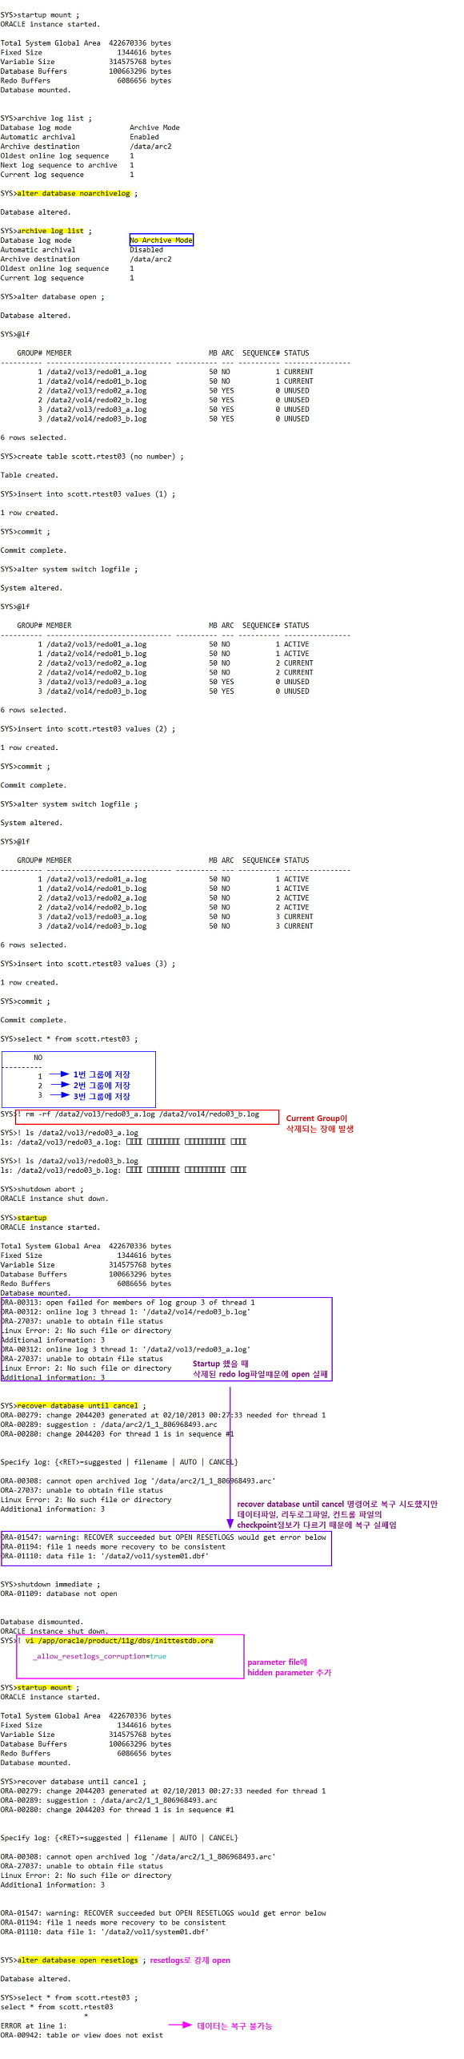This screenshot has width=464, height=2059.
Task: Click the 'SYS>alter database open ;' command line
Action: click(x=52, y=296)
